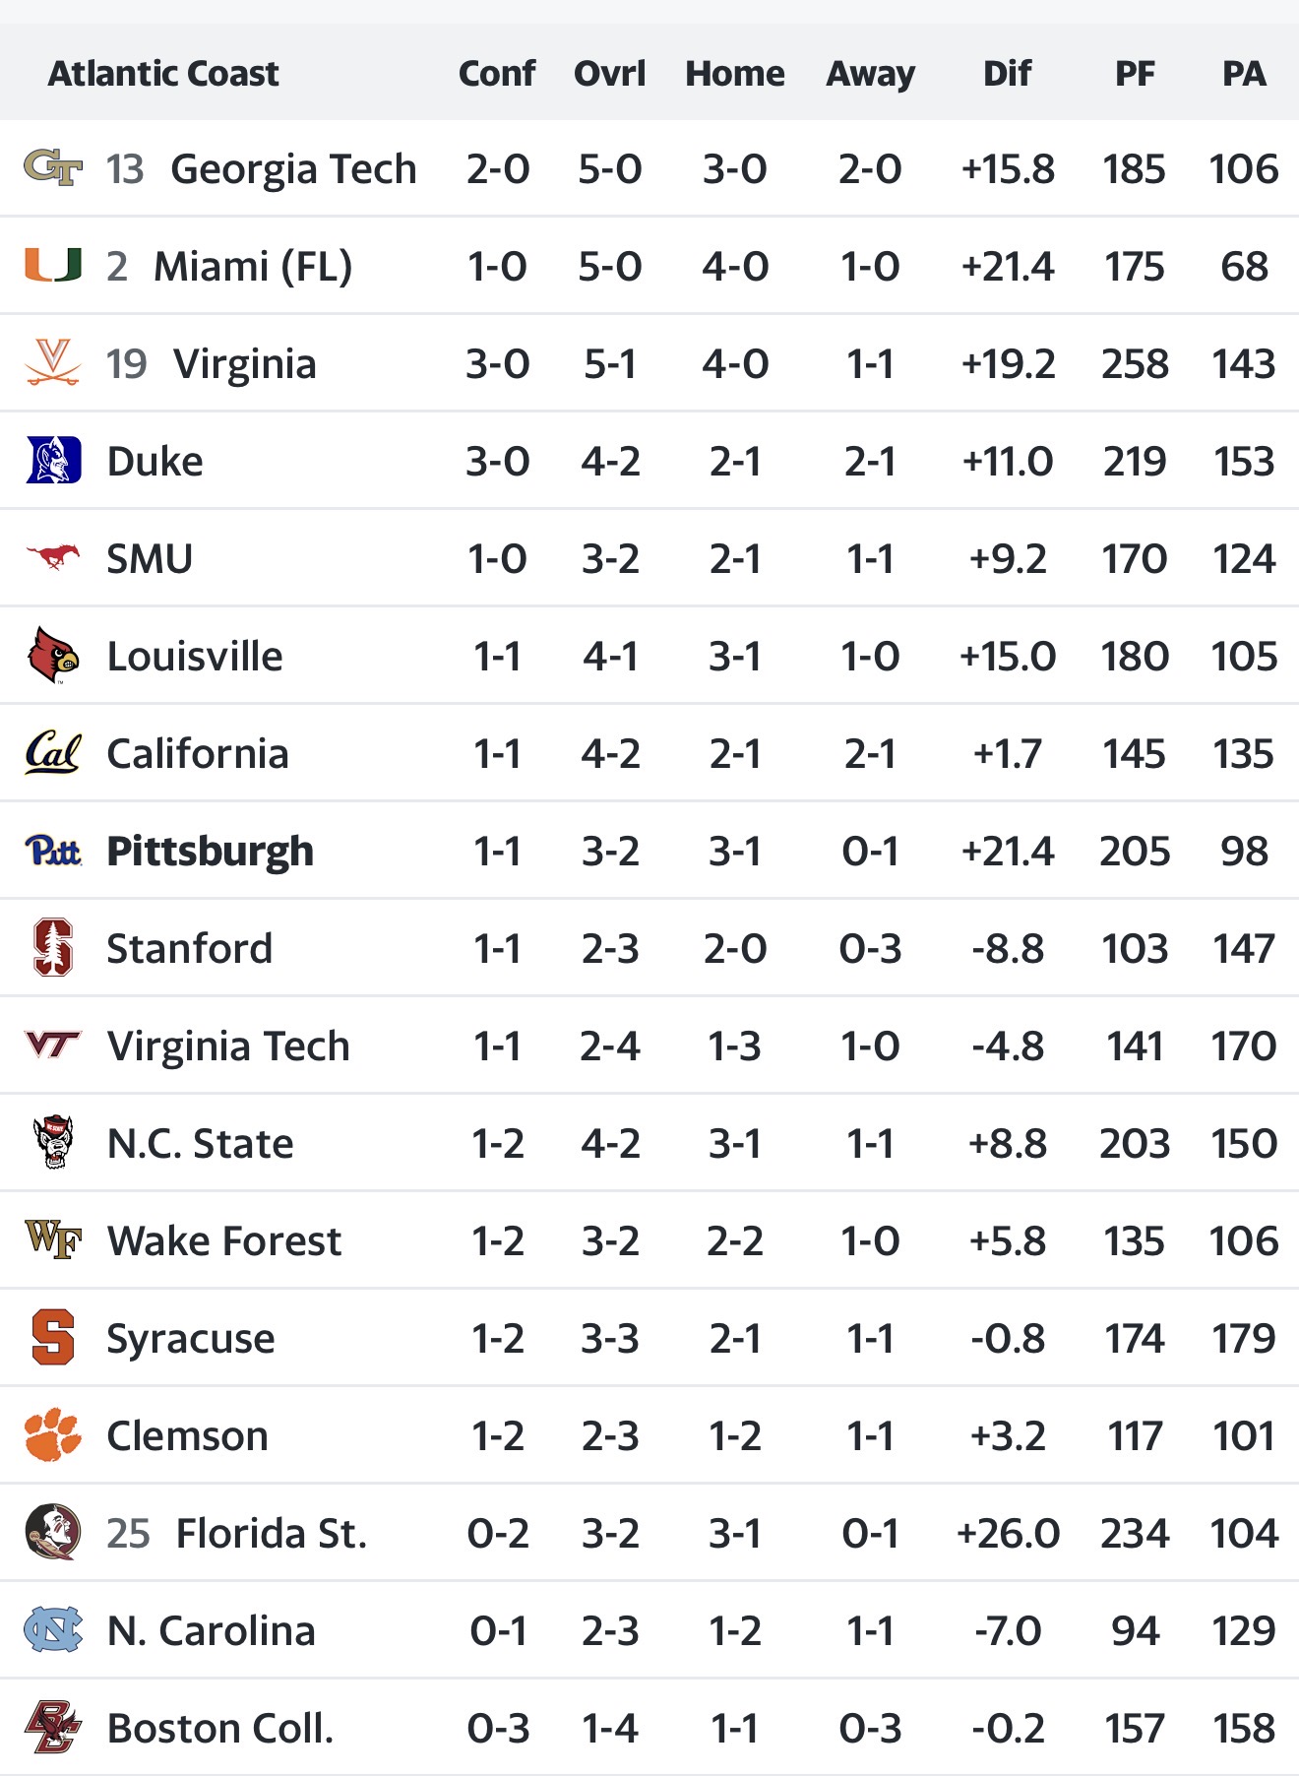The width and height of the screenshot is (1299, 1776).
Task: Sort by the PF column header
Action: point(1135,74)
